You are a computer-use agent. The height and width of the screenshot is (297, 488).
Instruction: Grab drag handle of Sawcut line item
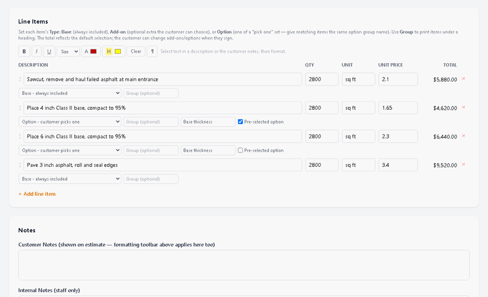20,79
